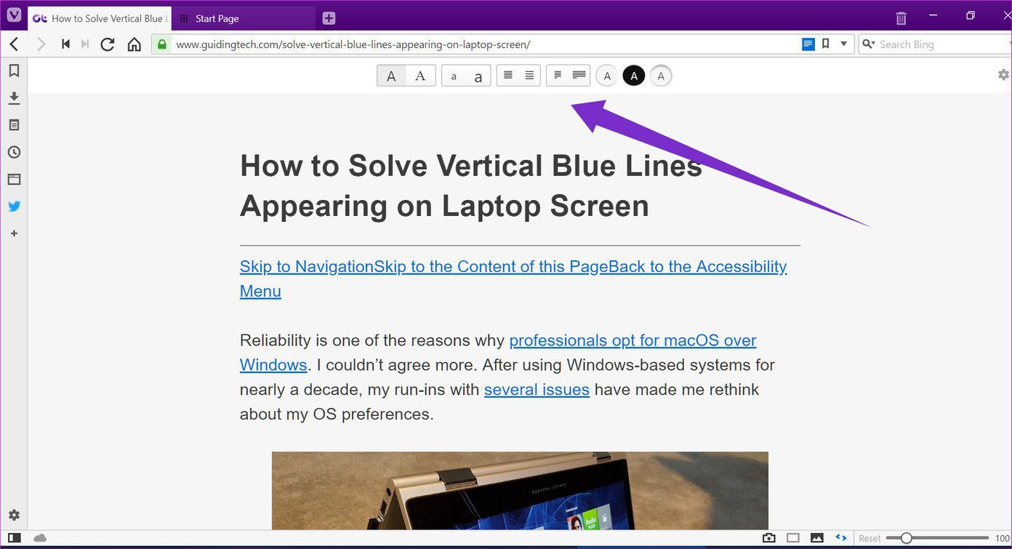Switch reader font to serif
This screenshot has height=549, width=1012.
click(420, 76)
